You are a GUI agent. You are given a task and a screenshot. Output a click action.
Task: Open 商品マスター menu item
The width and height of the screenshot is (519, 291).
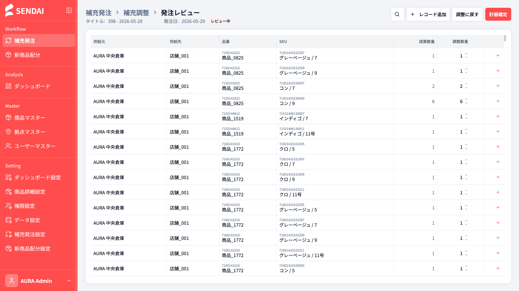[x=39, y=117]
